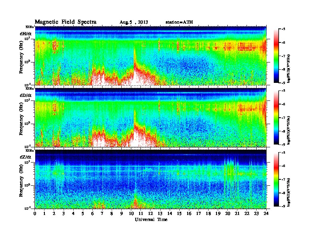Click the '-6' value on dZ/dt color scale
Viewport: 317px width, 245px height.
284,166
